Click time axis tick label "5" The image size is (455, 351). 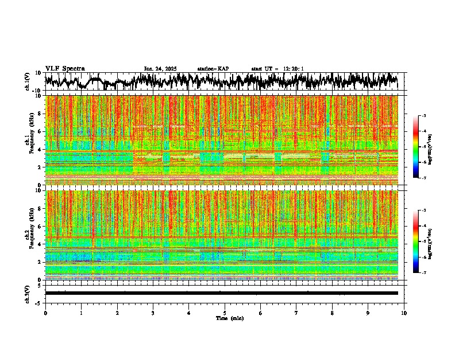point(225,313)
